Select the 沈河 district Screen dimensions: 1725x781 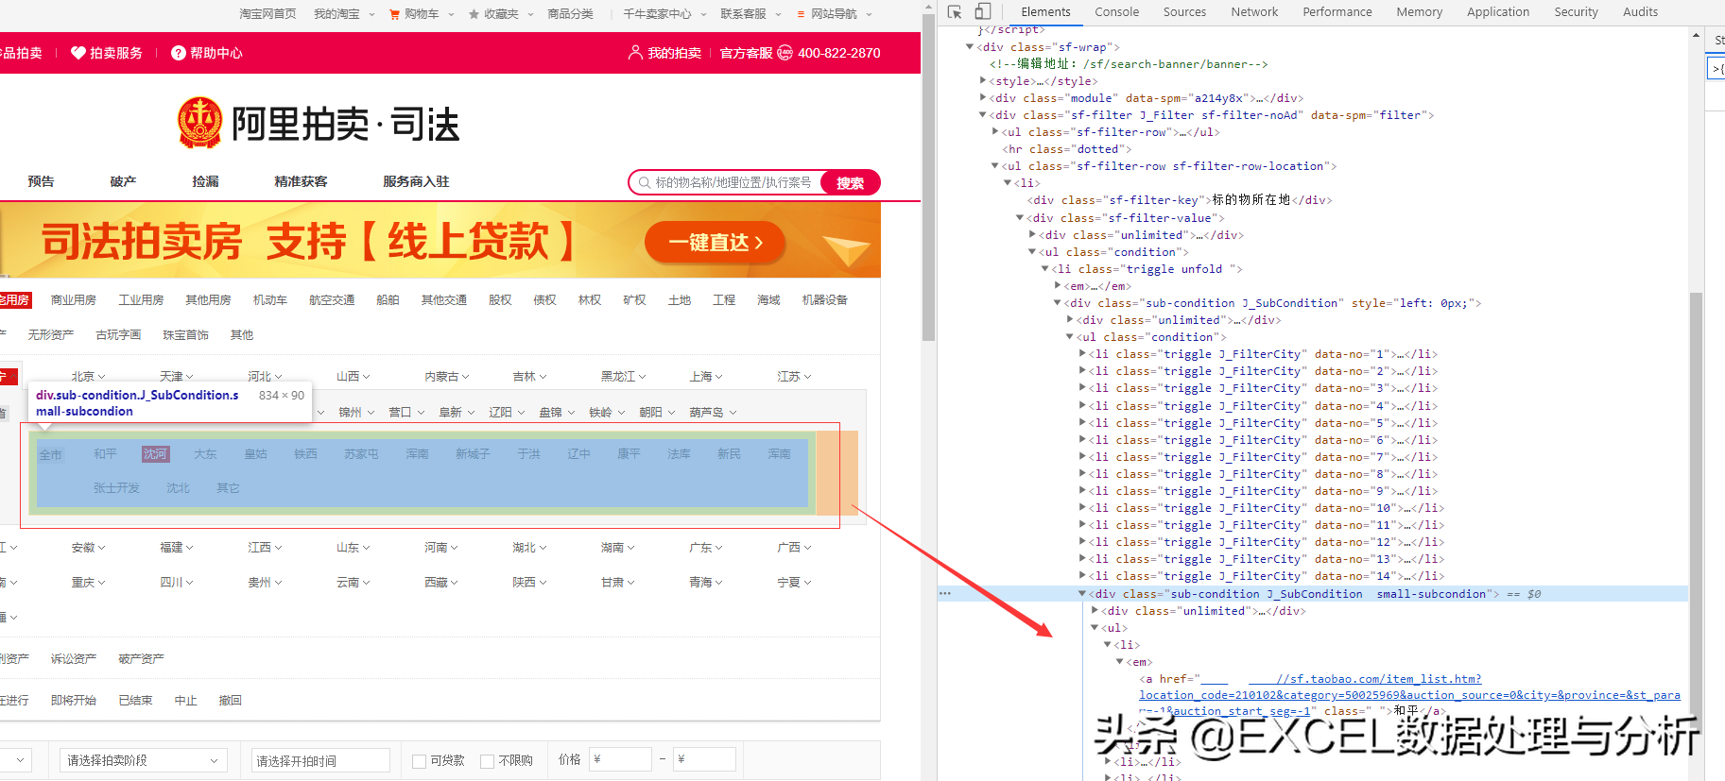[x=155, y=454]
